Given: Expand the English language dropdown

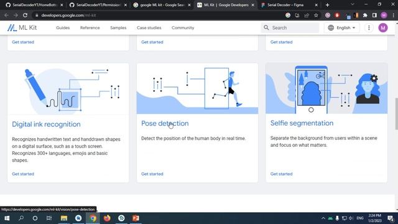Looking at the screenshot, I should tap(341, 27).
